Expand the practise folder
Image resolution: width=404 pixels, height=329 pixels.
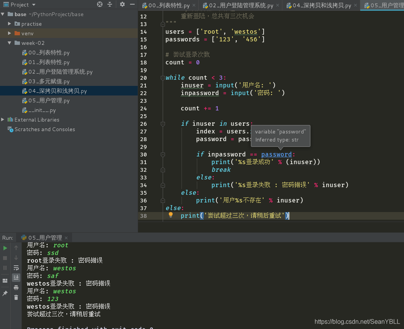pos(10,24)
